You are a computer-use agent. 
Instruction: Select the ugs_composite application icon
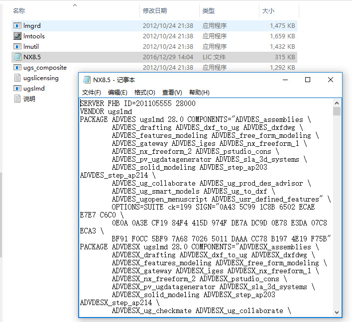pos(17,67)
